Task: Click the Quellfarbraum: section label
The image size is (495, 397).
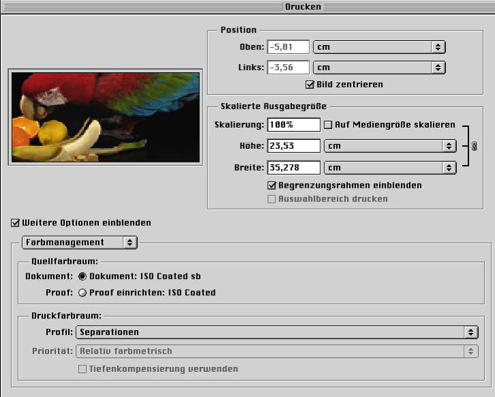Action: coord(65,261)
